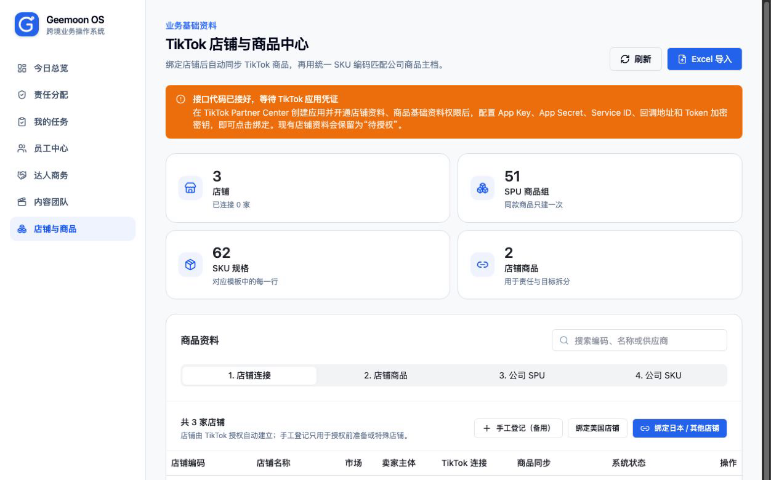
Task: Click the 商品同步 column header
Action: point(534,463)
